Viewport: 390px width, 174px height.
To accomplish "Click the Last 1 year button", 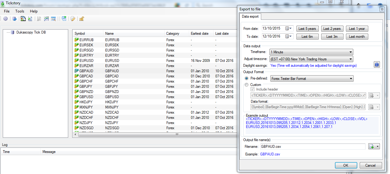I will (357, 29).
